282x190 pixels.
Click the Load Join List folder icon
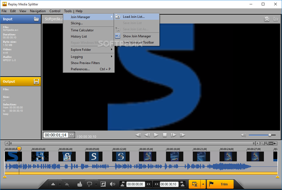tap(117, 17)
